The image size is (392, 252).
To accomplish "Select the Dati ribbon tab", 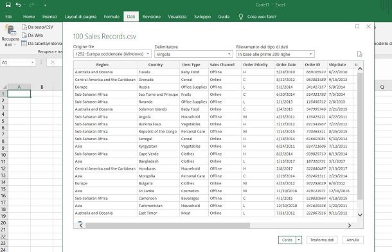I will (x=131, y=17).
